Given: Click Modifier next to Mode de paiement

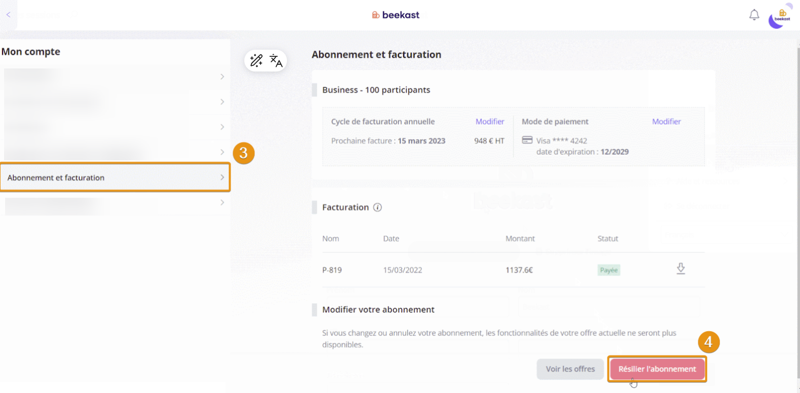Looking at the screenshot, I should (666, 122).
